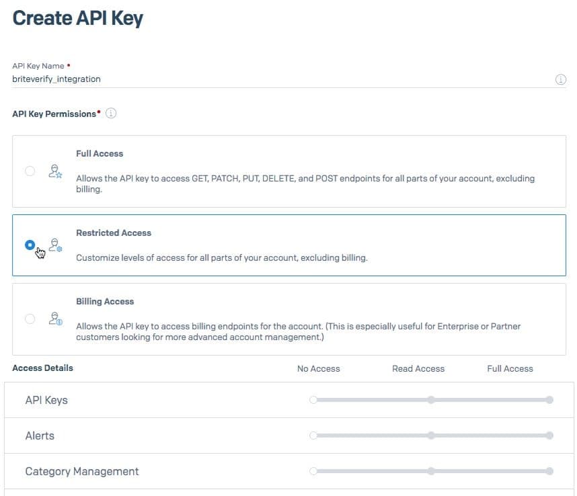Click the Full Access stop on API Keys slider
Viewport: 577px width, 496px height.
(x=549, y=399)
